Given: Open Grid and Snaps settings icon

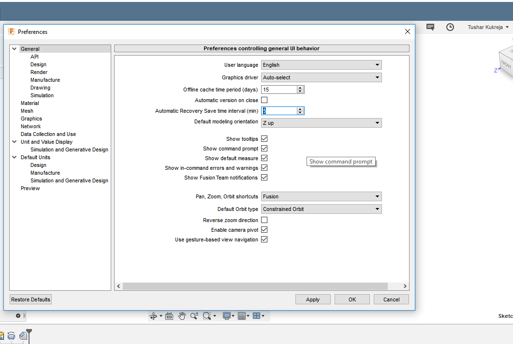Looking at the screenshot, I should click(242, 316).
